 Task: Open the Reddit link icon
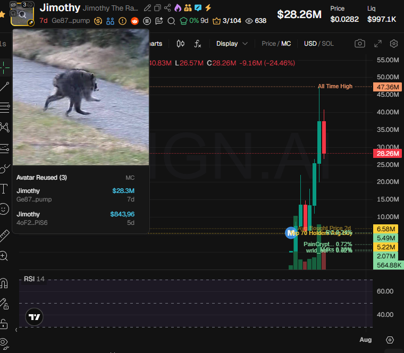pos(134,21)
